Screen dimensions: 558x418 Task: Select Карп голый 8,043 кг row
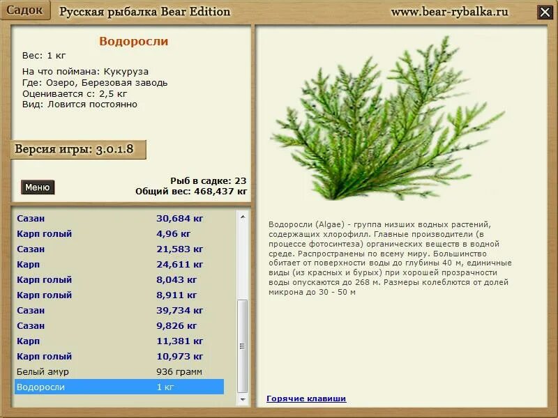pyautogui.click(x=119, y=279)
